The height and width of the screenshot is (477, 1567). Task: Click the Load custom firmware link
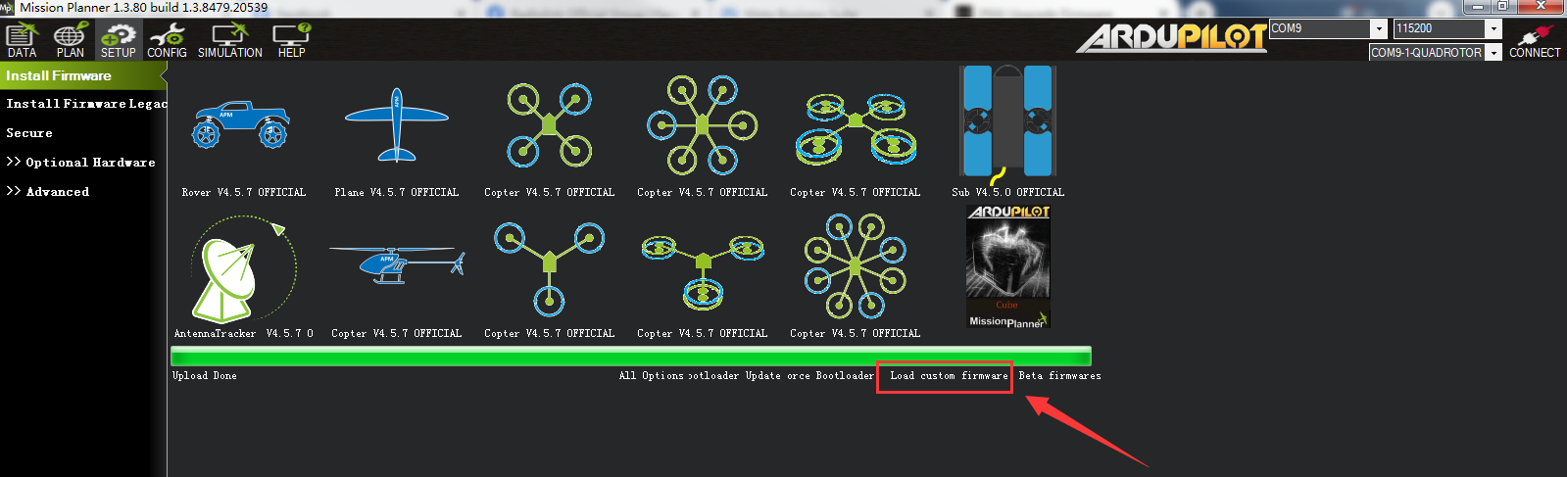click(948, 376)
